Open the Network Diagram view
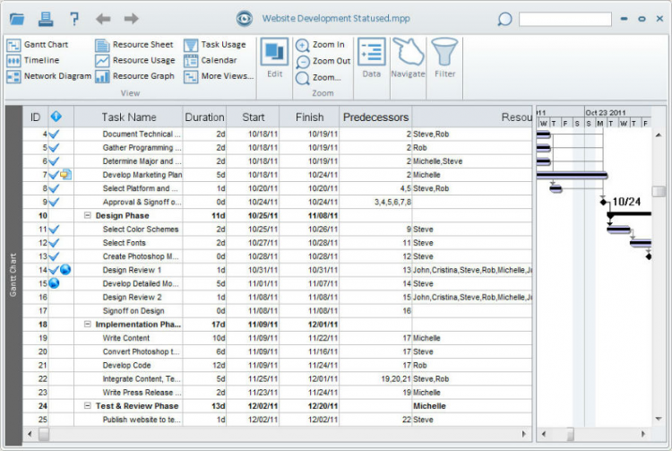The width and height of the screenshot is (672, 451). pos(49,76)
